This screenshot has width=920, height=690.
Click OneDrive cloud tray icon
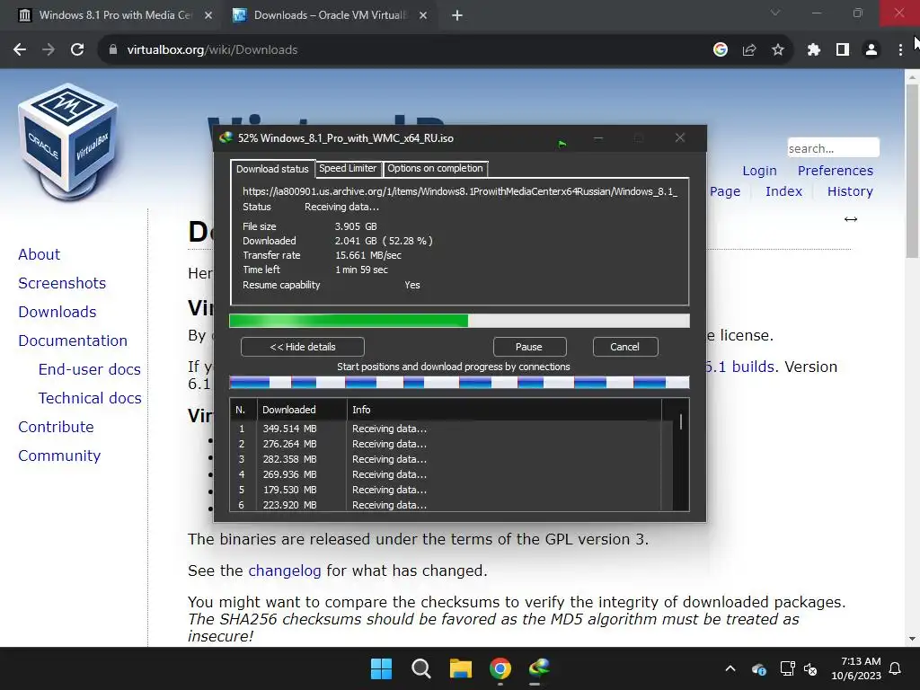tap(758, 668)
